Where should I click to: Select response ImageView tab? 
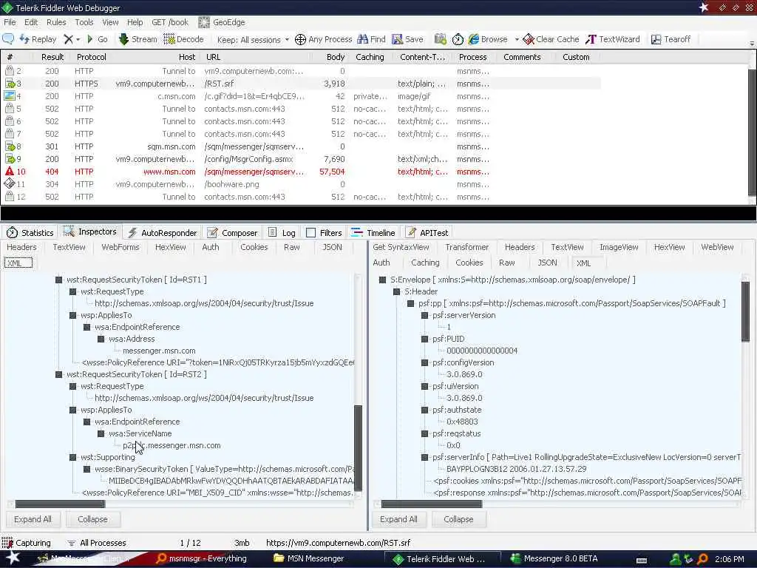point(619,247)
